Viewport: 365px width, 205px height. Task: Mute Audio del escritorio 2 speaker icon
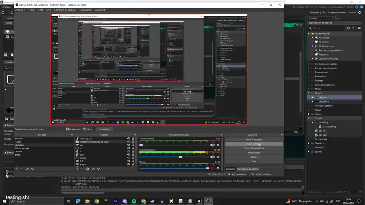[212, 157]
